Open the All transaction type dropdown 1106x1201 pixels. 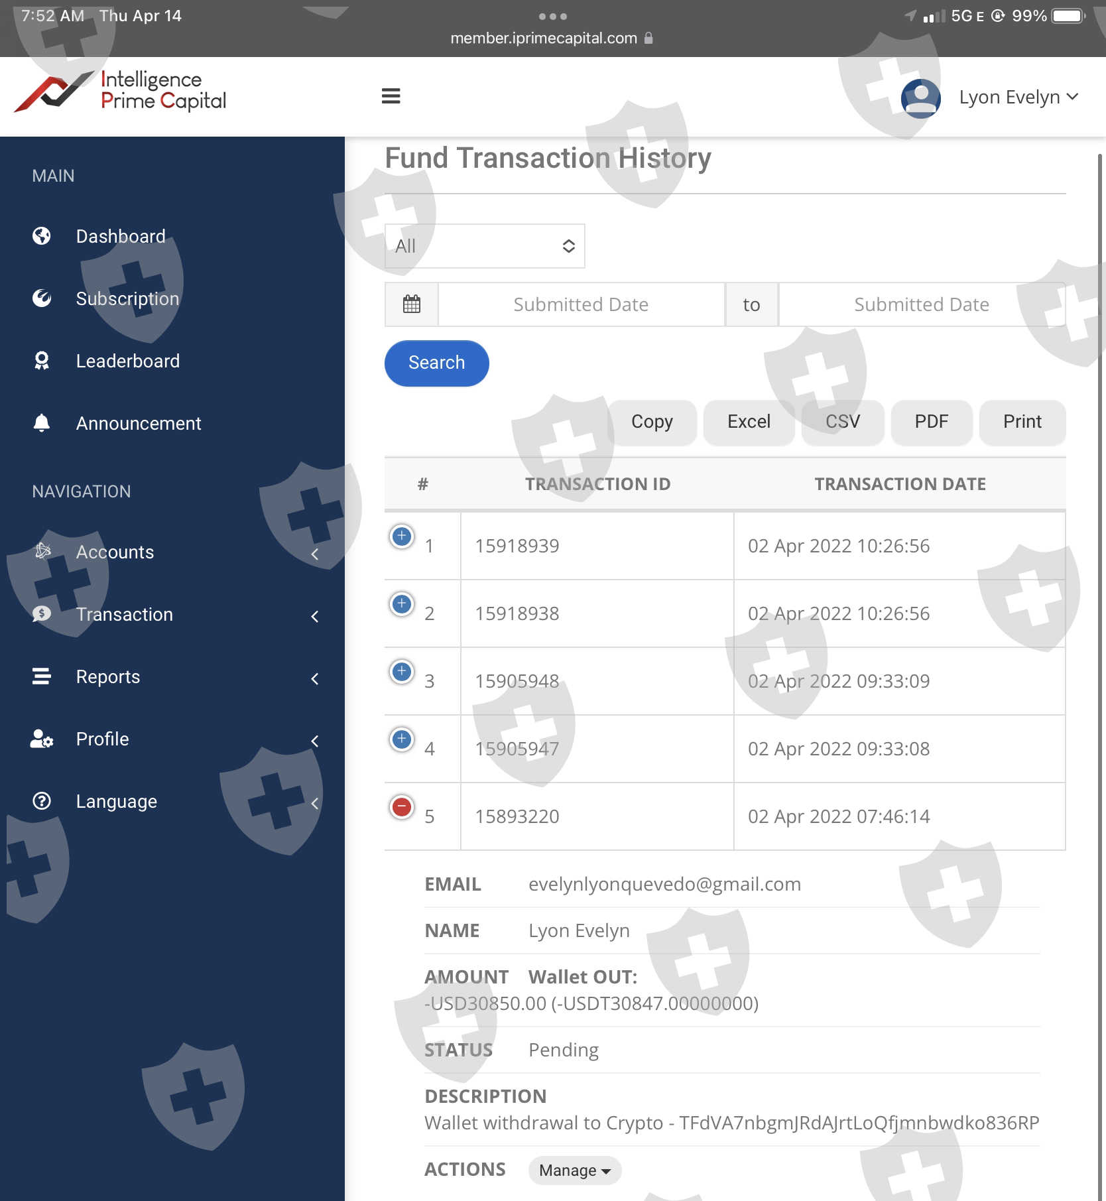pyautogui.click(x=485, y=246)
